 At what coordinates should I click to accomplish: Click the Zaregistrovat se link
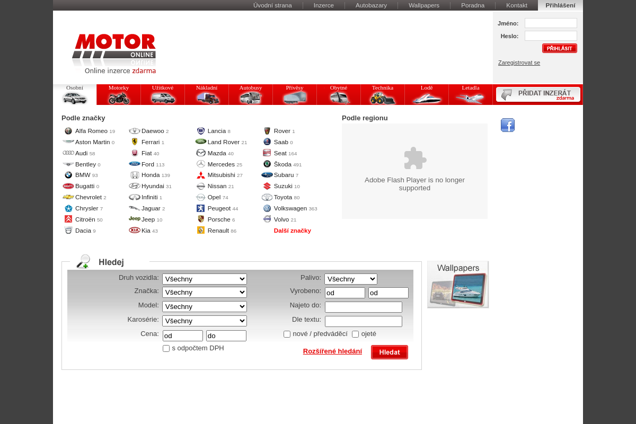click(x=519, y=63)
